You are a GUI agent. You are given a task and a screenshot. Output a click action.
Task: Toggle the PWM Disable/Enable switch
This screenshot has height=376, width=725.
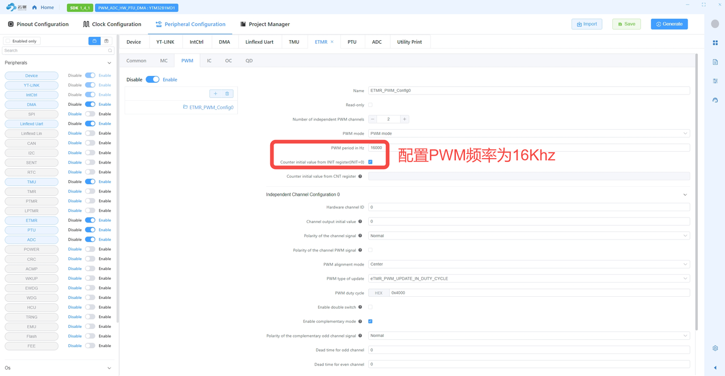[x=152, y=79]
